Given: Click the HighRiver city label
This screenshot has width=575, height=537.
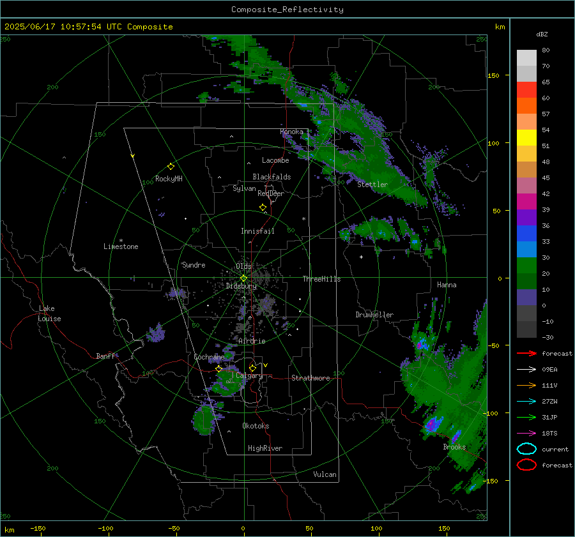Looking at the screenshot, I should point(265,448).
